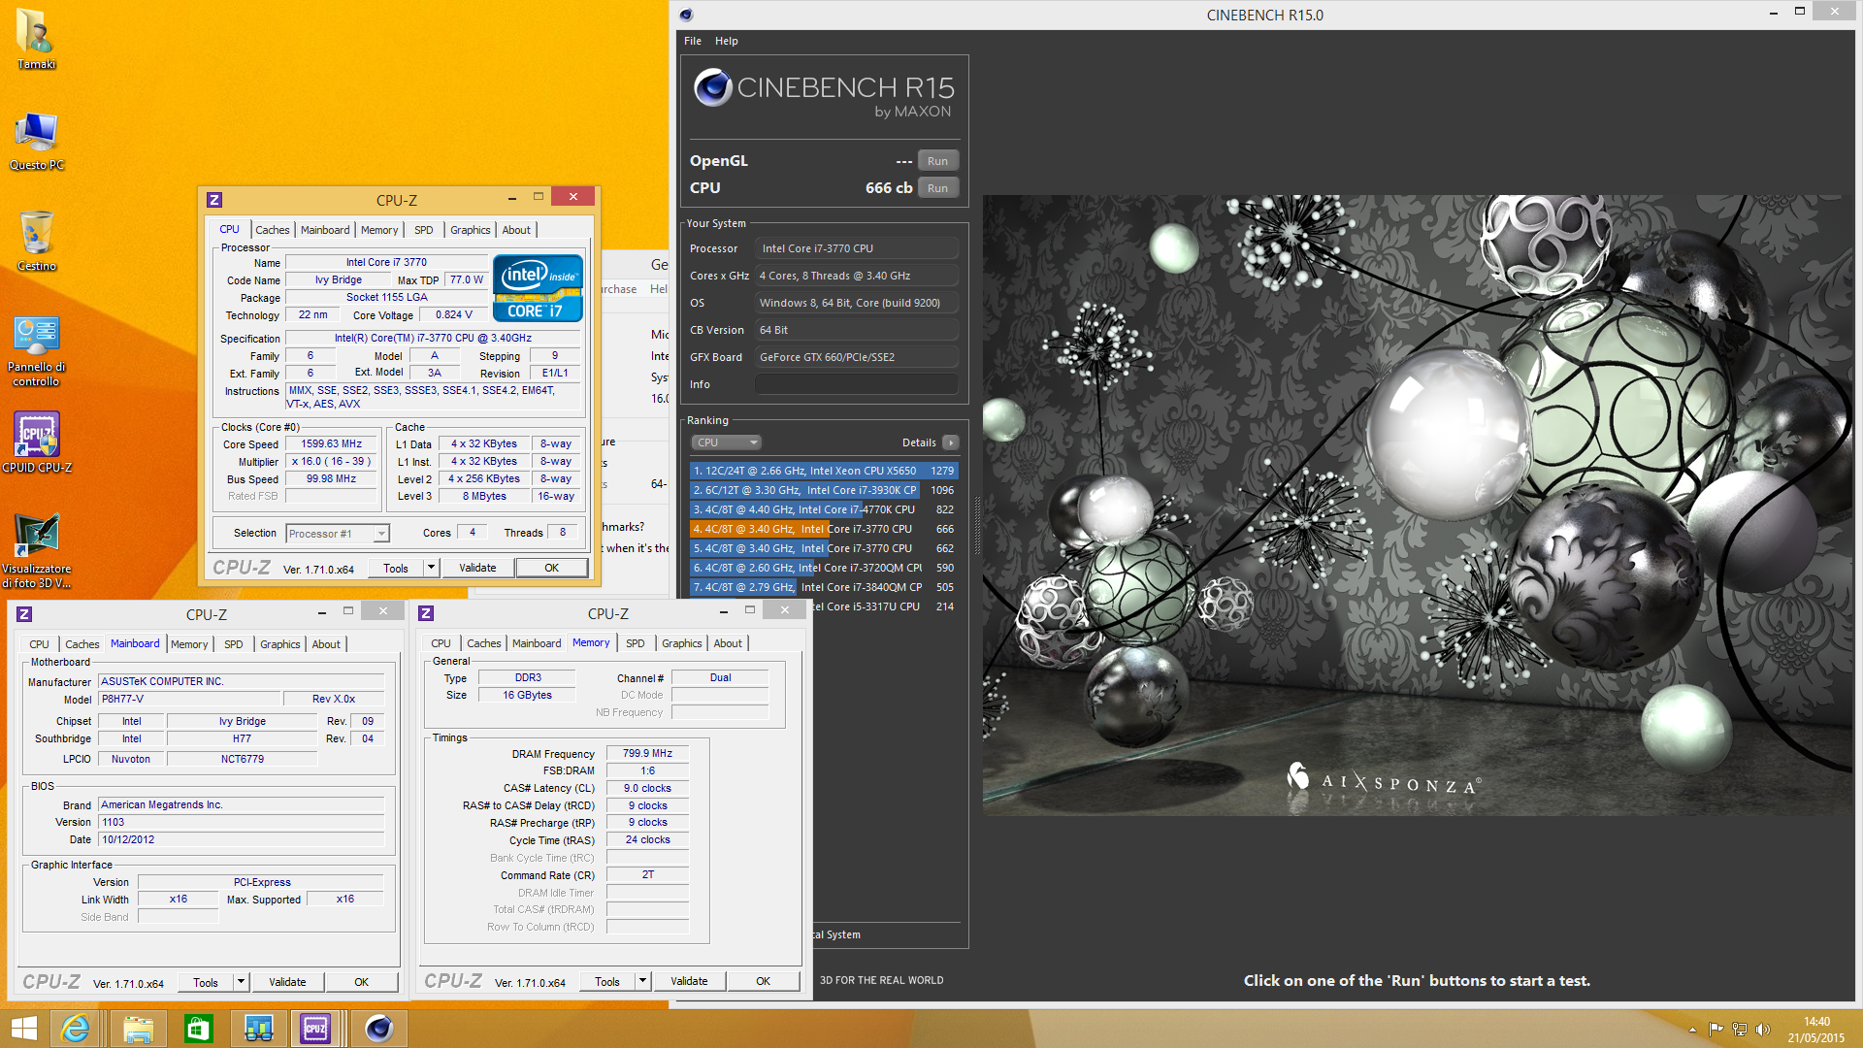Click the network tray icon
The width and height of the screenshot is (1863, 1048).
coord(1740,1030)
